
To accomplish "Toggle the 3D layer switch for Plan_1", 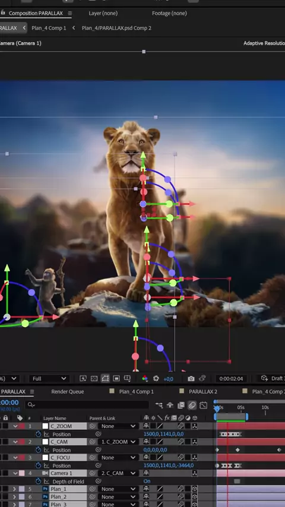I will click(194, 489).
